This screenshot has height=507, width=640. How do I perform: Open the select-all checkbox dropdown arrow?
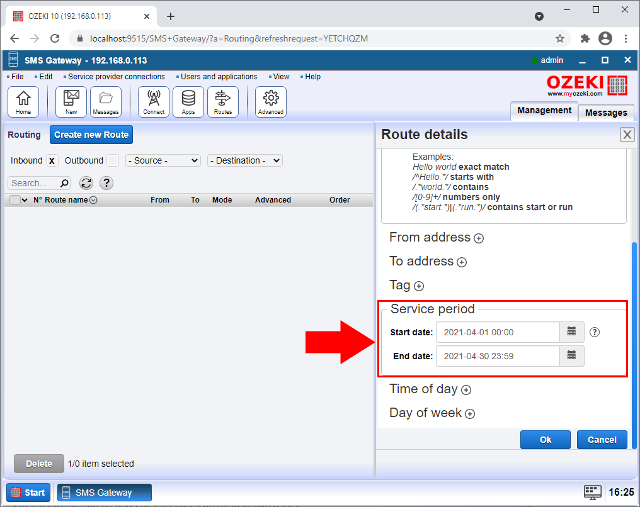point(25,200)
